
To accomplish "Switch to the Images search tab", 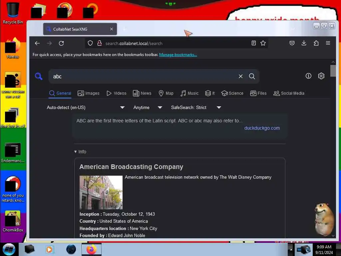I will click(x=89, y=93).
